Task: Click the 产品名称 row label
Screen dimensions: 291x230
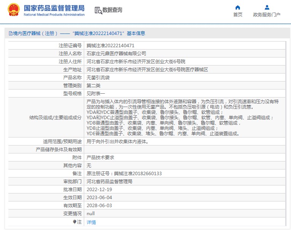Action: (x=72, y=77)
